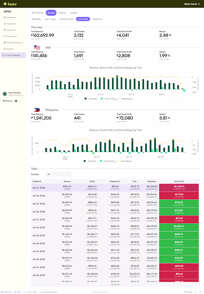Expand the Retool account menu chevron
204x294 pixels.
click(x=19, y=101)
